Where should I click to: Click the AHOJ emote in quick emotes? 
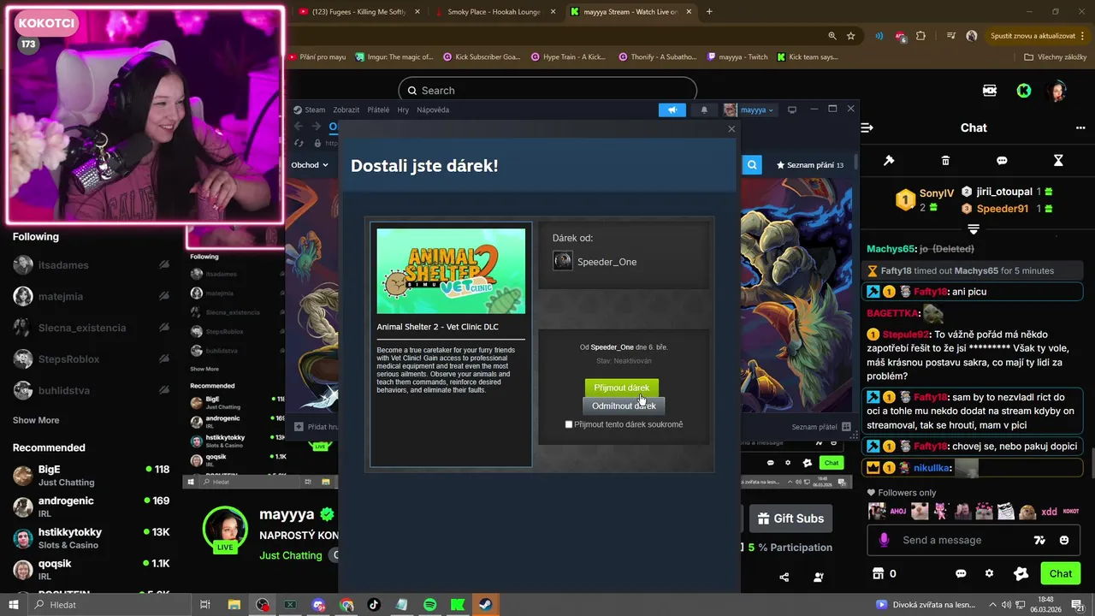pyautogui.click(x=897, y=512)
